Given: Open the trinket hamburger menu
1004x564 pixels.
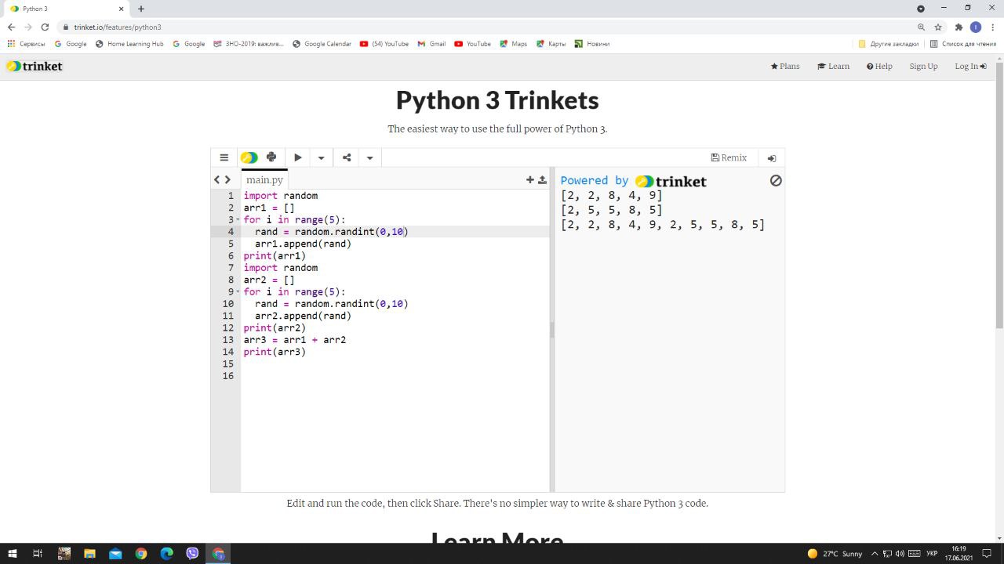Looking at the screenshot, I should (x=224, y=157).
